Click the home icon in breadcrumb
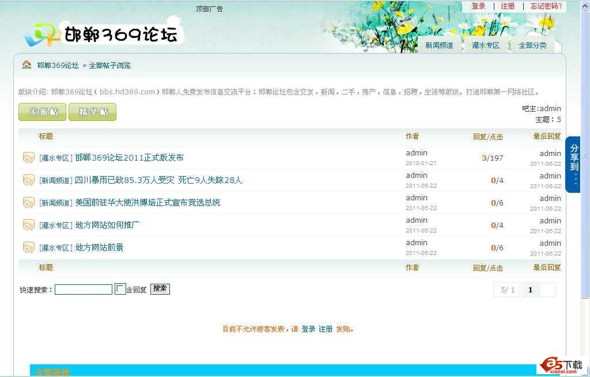The width and height of the screenshot is (590, 377). 27,64
